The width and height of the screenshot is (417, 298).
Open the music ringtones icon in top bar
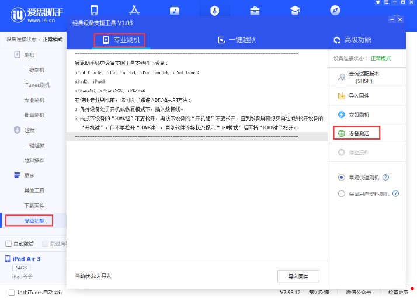(x=174, y=11)
